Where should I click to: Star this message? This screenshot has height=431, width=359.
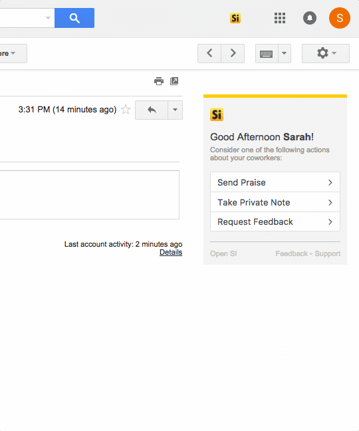point(126,109)
